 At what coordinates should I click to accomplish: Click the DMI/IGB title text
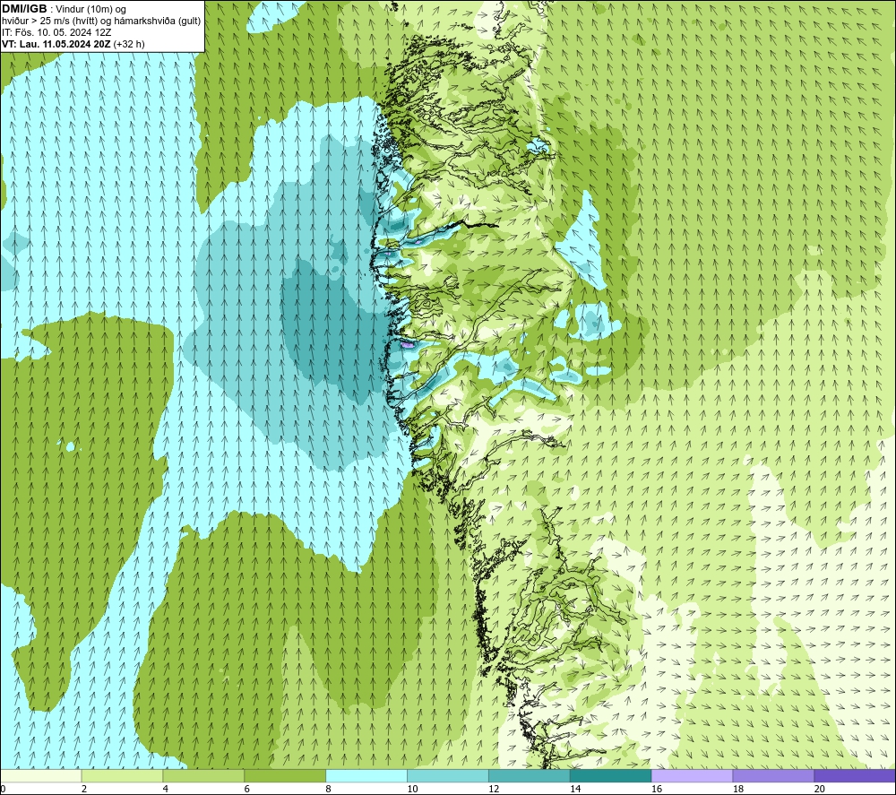pyautogui.click(x=24, y=9)
